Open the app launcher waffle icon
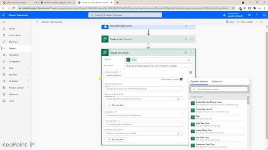 pyautogui.click(x=4, y=15)
